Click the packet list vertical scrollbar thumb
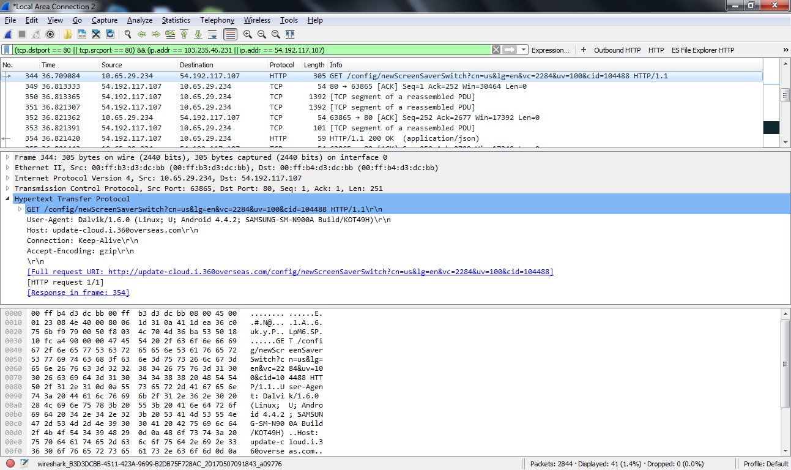The height and width of the screenshot is (470, 791). (785, 95)
